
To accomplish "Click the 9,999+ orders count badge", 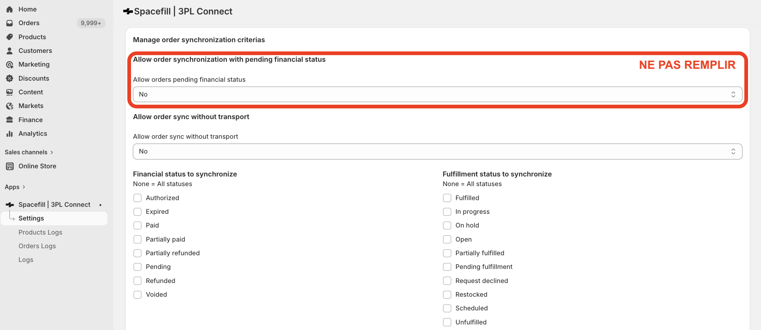I will pyautogui.click(x=91, y=23).
